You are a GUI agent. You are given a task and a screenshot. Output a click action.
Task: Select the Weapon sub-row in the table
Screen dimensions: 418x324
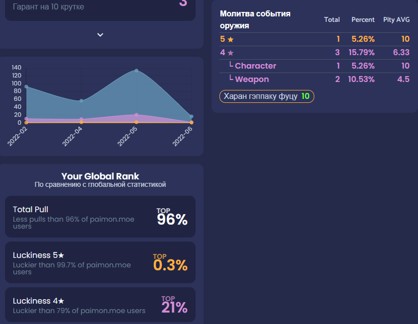(x=252, y=80)
